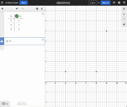Click the regression warning icon
Screen dimensions: 127x107
pos(2,41)
